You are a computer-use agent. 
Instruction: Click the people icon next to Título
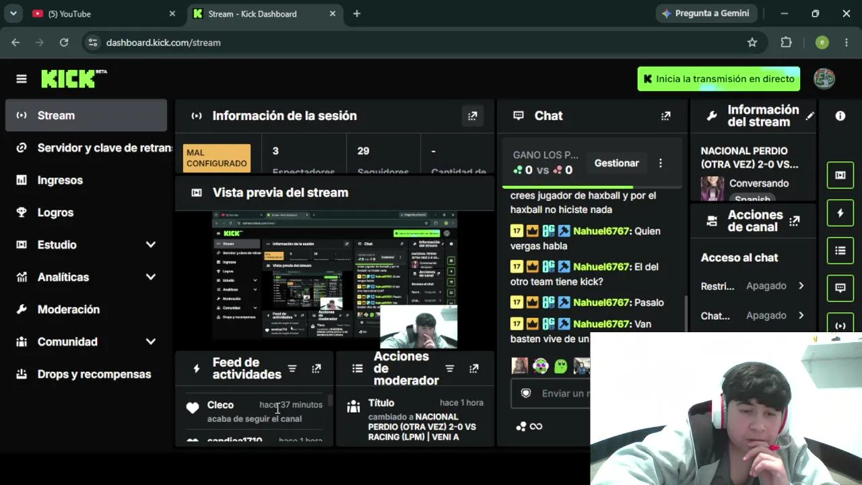pyautogui.click(x=354, y=406)
